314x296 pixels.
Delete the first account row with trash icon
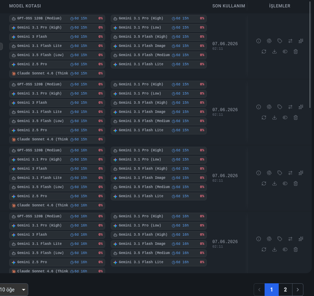(x=296, y=52)
